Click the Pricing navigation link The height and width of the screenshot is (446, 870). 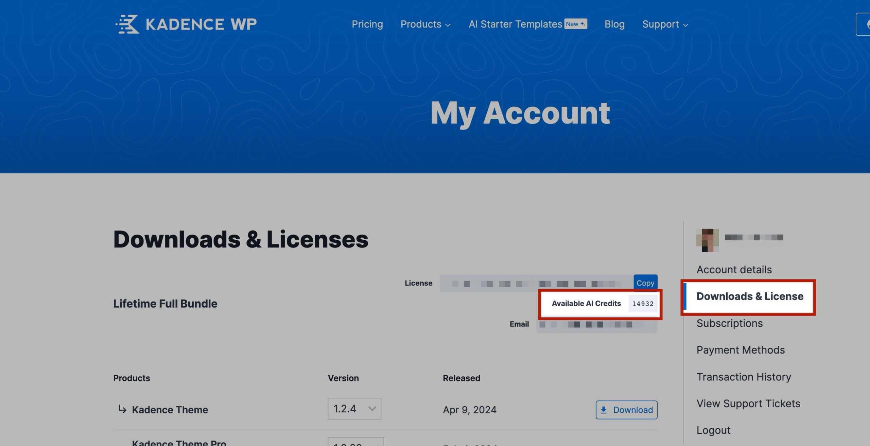(x=367, y=23)
